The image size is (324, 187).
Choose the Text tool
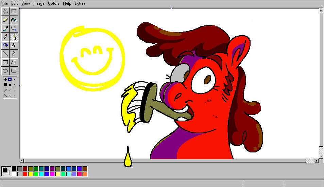click(14, 45)
